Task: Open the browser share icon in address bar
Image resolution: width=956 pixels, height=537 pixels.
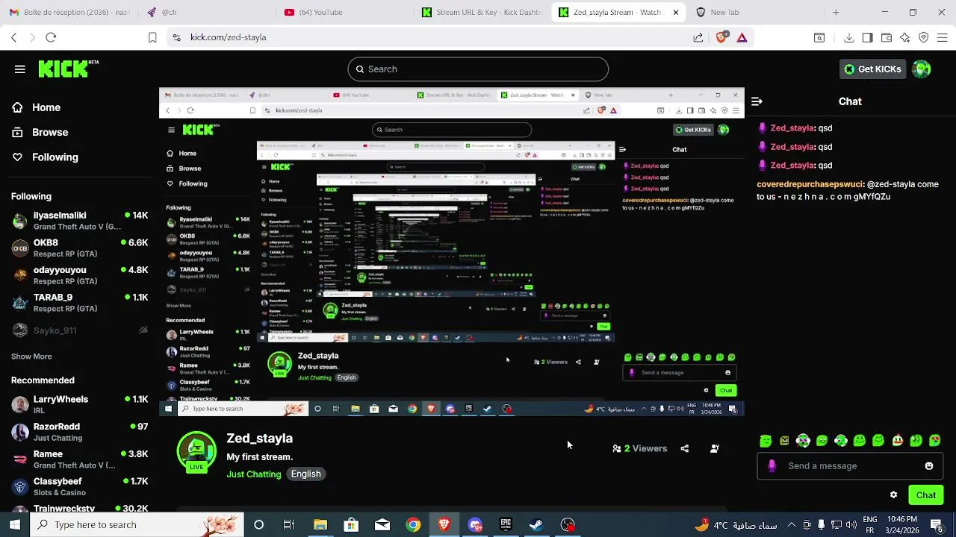Action: [698, 37]
